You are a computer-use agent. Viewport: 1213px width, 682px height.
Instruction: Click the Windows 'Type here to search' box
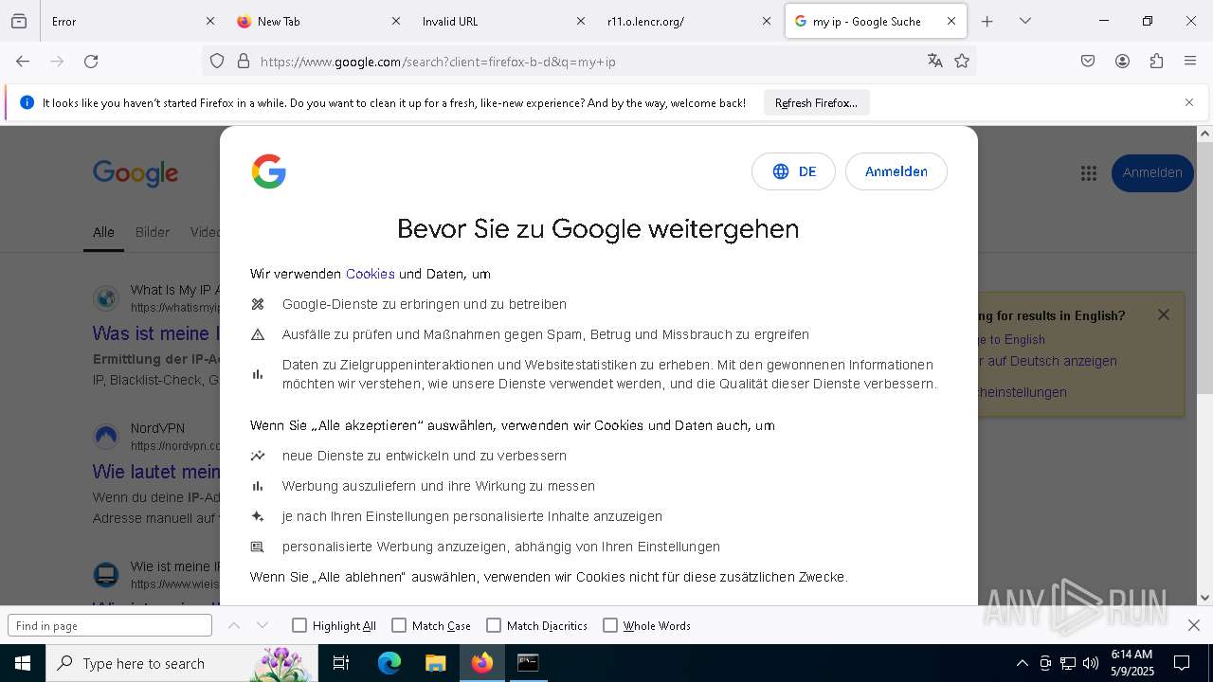pyautogui.click(x=182, y=663)
